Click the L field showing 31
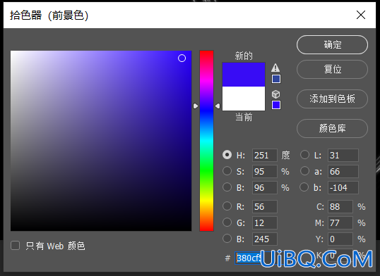The image size is (380, 276). [343, 155]
